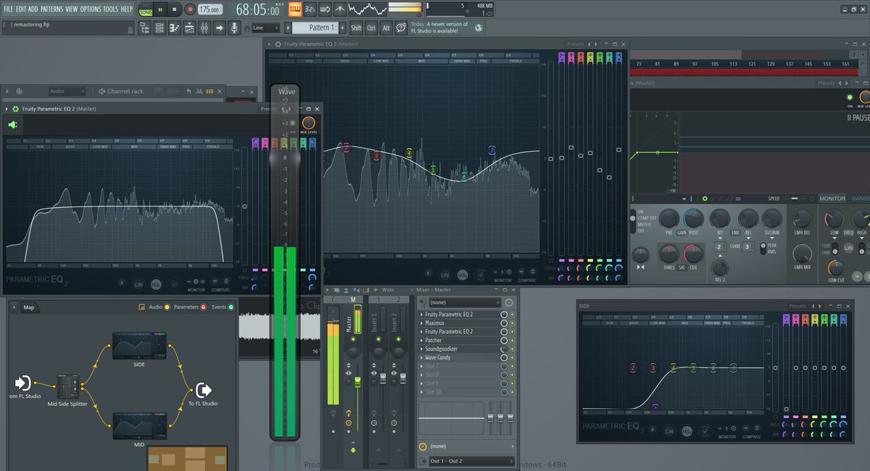Click the Pause transport button
This screenshot has width=870, height=471.
click(160, 9)
